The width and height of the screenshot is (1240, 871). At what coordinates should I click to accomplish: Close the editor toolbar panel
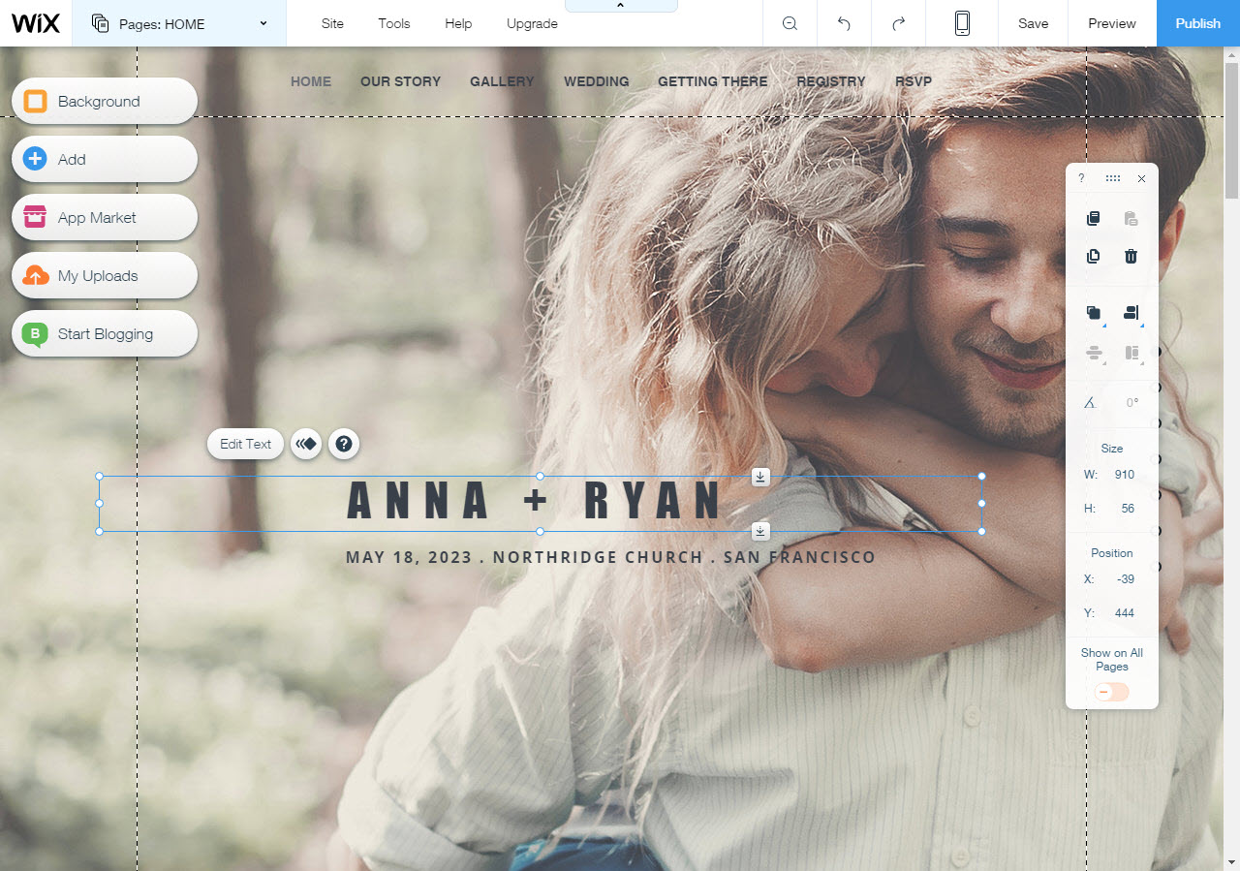tap(1141, 178)
